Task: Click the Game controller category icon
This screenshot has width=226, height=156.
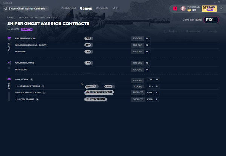Action: (x=9, y=79)
